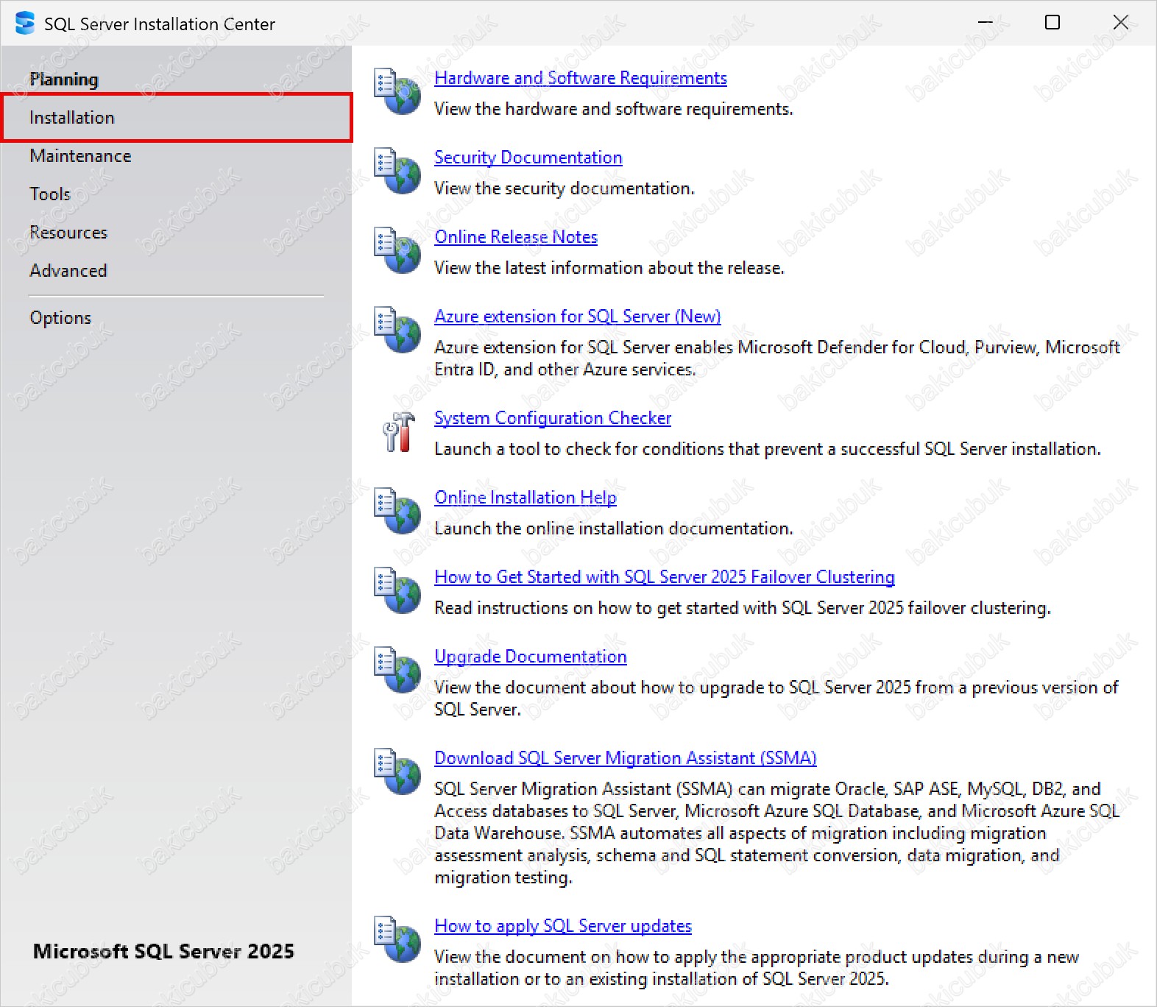This screenshot has height=1007, width=1157.
Task: Click the SSMA download icon
Action: click(397, 772)
